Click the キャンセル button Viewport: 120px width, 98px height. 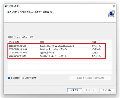click(107, 90)
